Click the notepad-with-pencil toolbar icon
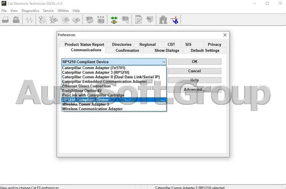The width and height of the screenshot is (286, 189). point(139,20)
